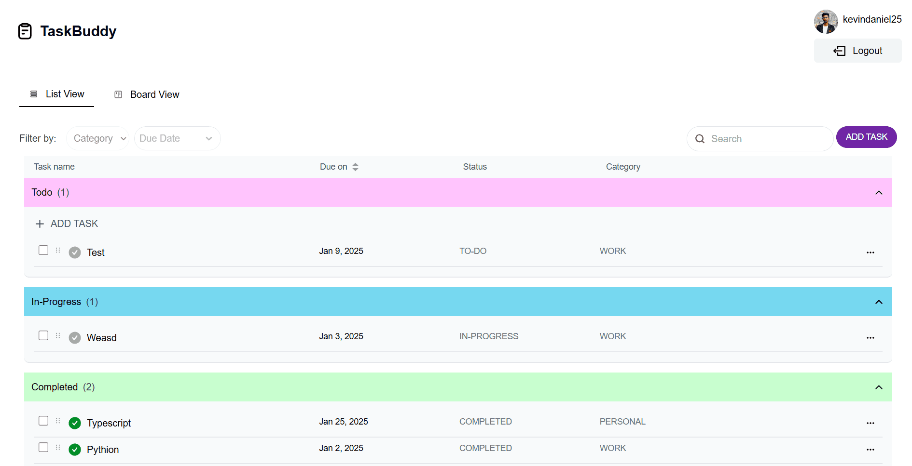Open the Category filter dropdown

98,139
